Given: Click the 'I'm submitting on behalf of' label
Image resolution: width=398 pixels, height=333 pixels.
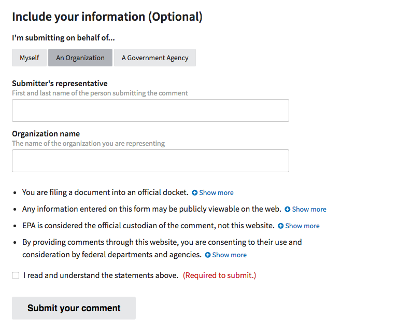Looking at the screenshot, I should (x=63, y=38).
